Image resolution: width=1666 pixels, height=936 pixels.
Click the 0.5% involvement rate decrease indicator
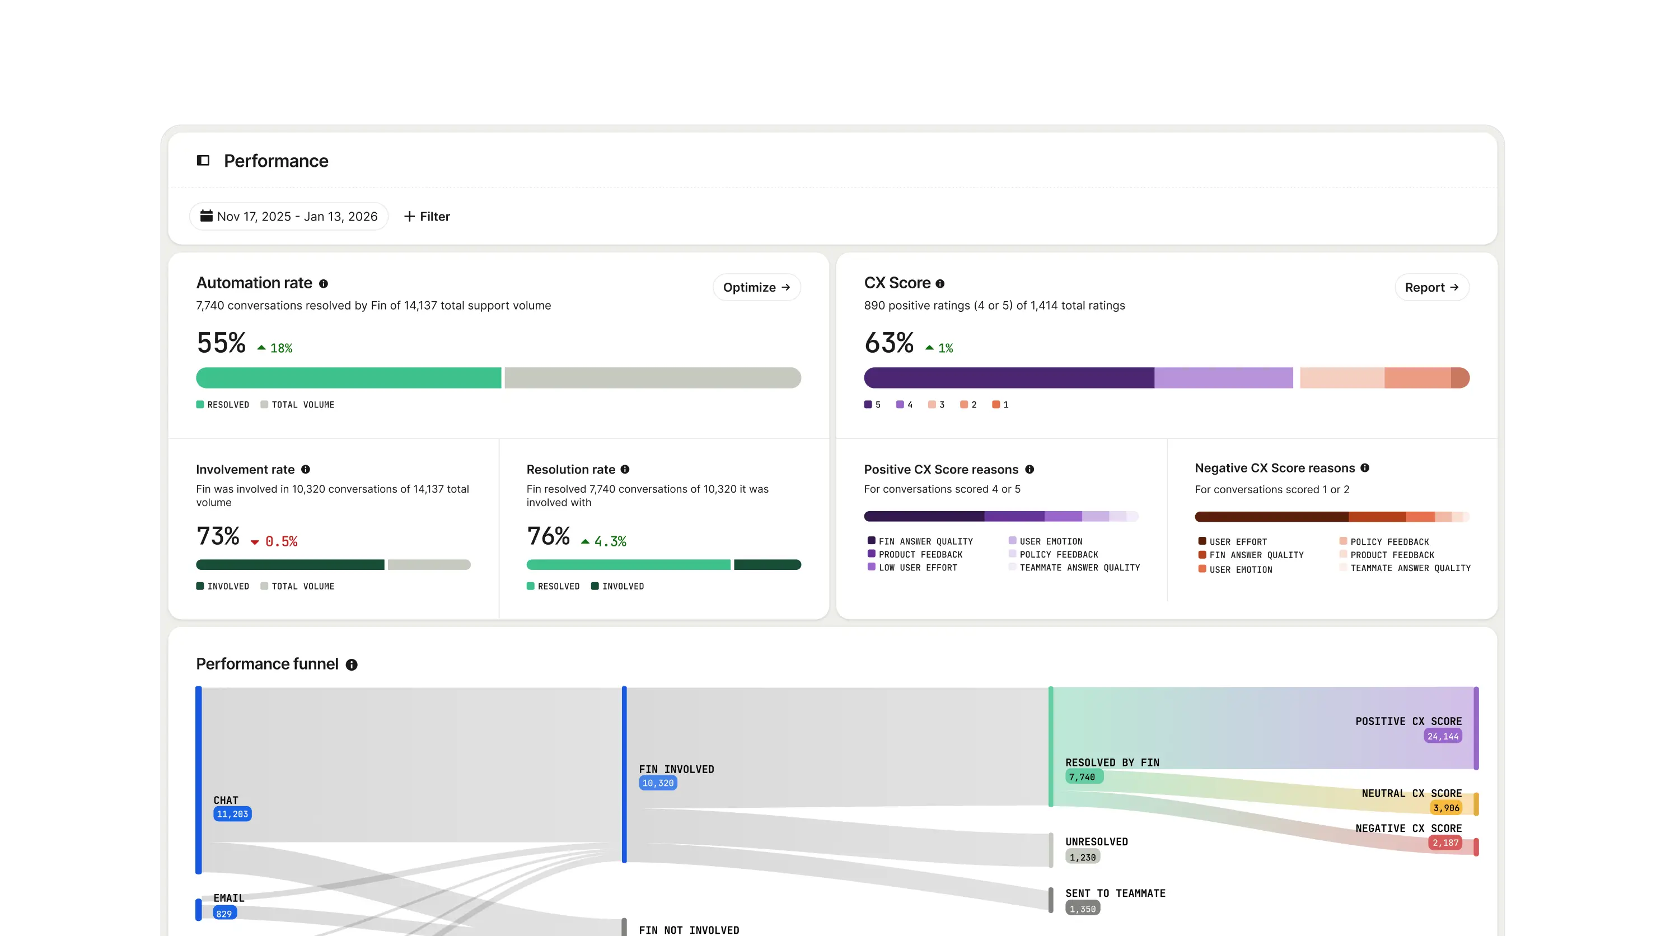(274, 541)
